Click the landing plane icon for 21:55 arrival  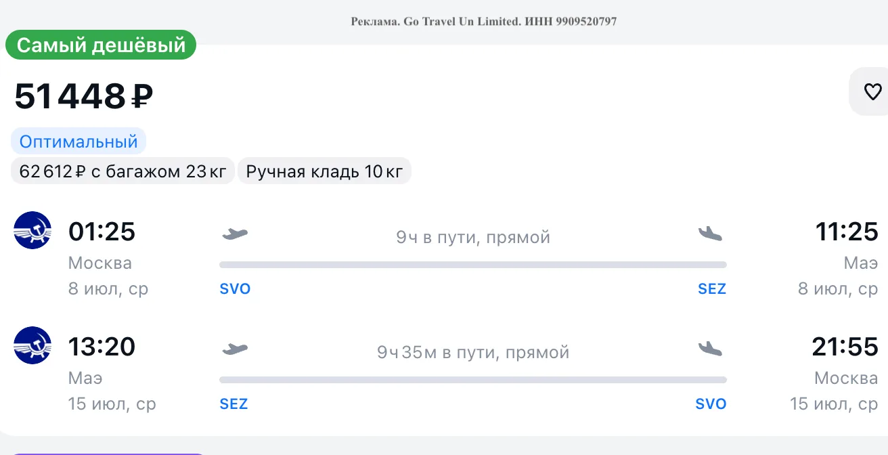(x=710, y=349)
